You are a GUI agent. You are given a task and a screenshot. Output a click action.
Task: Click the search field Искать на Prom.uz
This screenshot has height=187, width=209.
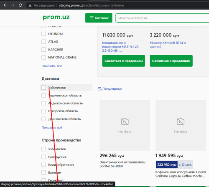(x=162, y=18)
